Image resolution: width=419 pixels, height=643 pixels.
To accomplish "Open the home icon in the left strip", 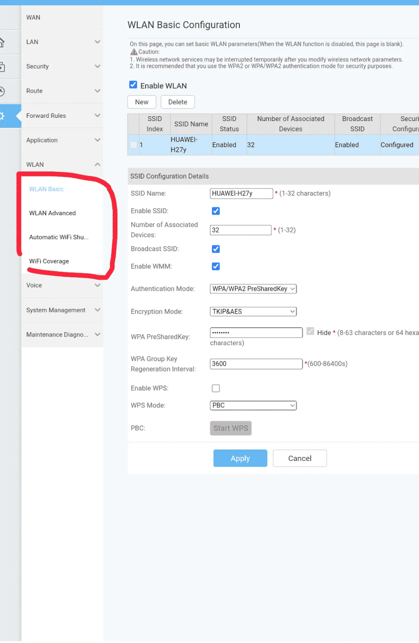I will click(x=2, y=42).
